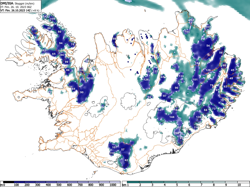Click the visibility value 297 on the map

(179, 127)
